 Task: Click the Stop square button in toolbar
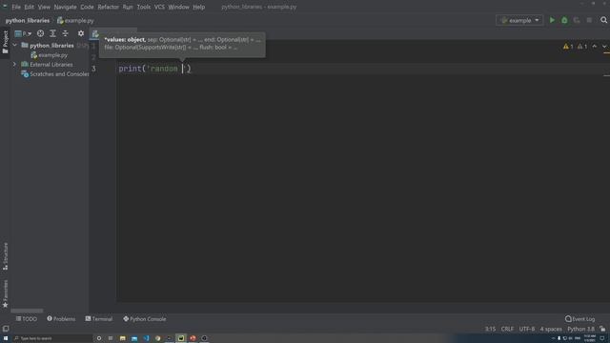tap(589, 20)
